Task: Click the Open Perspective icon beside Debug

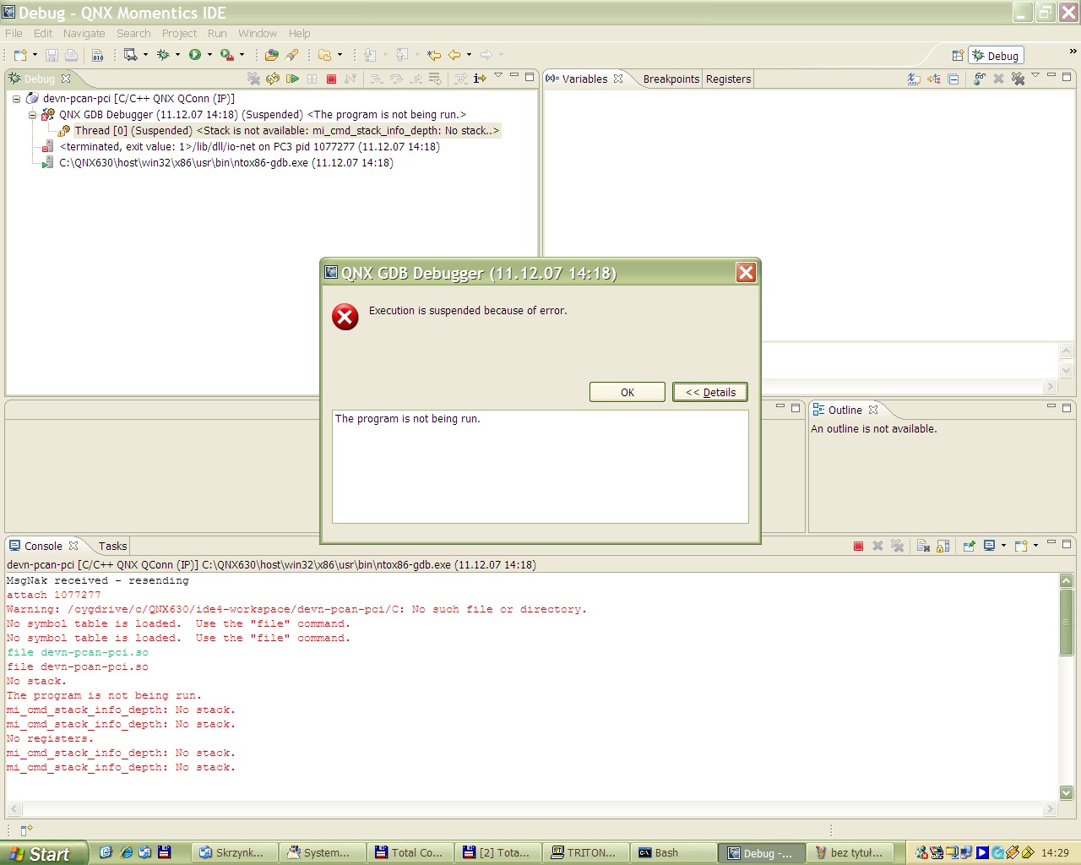Action: click(958, 56)
